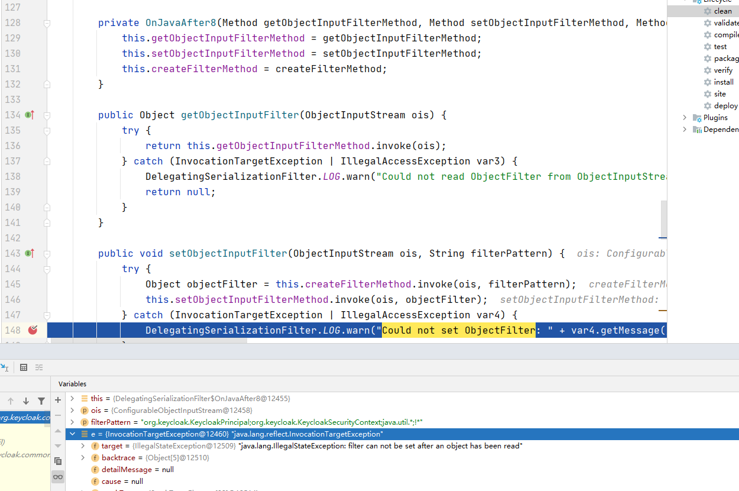Expand the 'this' variable node
The width and height of the screenshot is (739, 491).
(72, 398)
